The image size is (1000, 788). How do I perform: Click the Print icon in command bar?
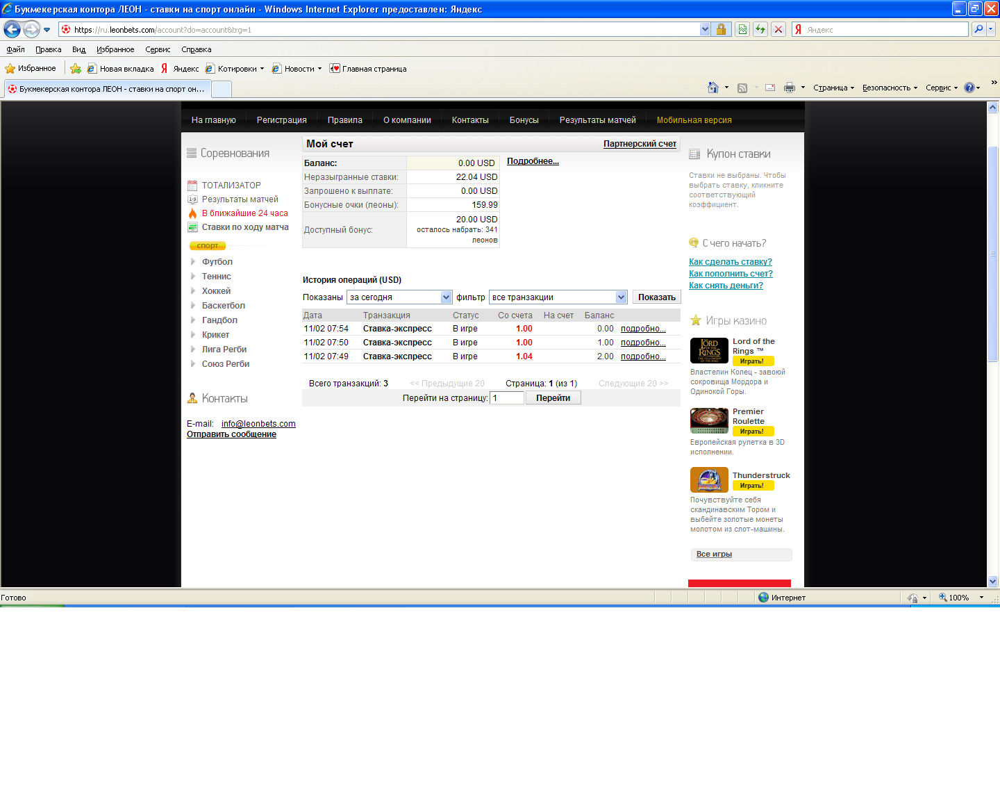pyautogui.click(x=789, y=88)
